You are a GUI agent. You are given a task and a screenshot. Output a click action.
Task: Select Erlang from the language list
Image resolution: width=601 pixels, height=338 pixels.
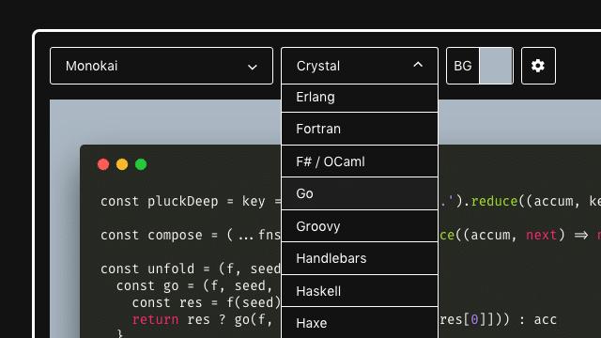[x=360, y=98]
